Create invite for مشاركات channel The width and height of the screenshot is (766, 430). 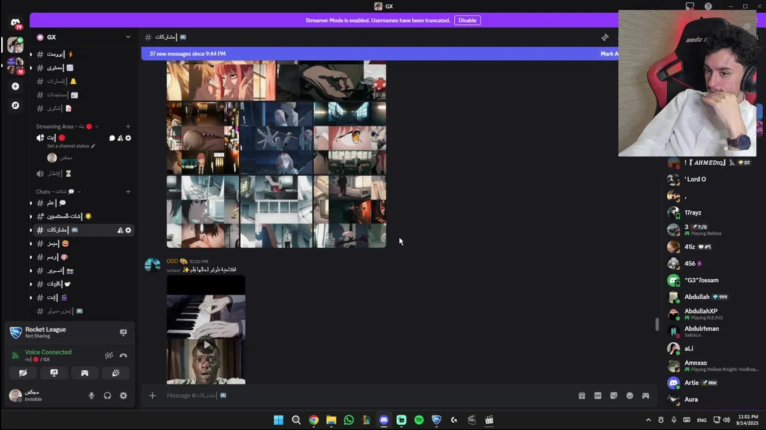(x=120, y=230)
